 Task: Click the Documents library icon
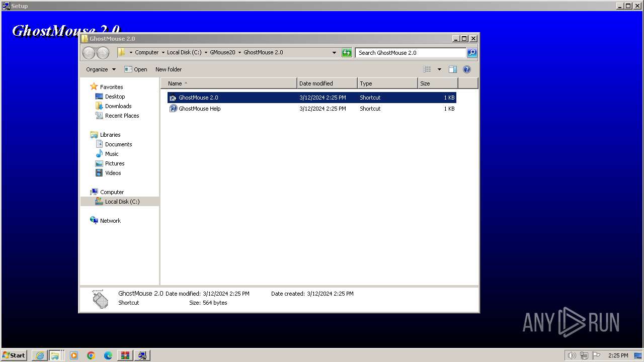tap(99, 144)
